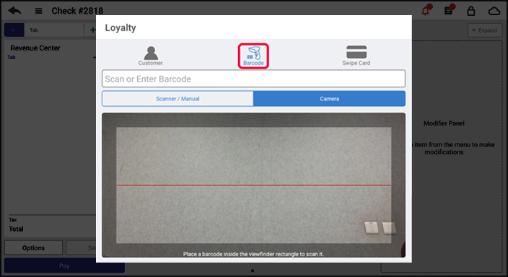This screenshot has width=508, height=277.
Task: Go back using the back arrow
Action: pyautogui.click(x=14, y=11)
